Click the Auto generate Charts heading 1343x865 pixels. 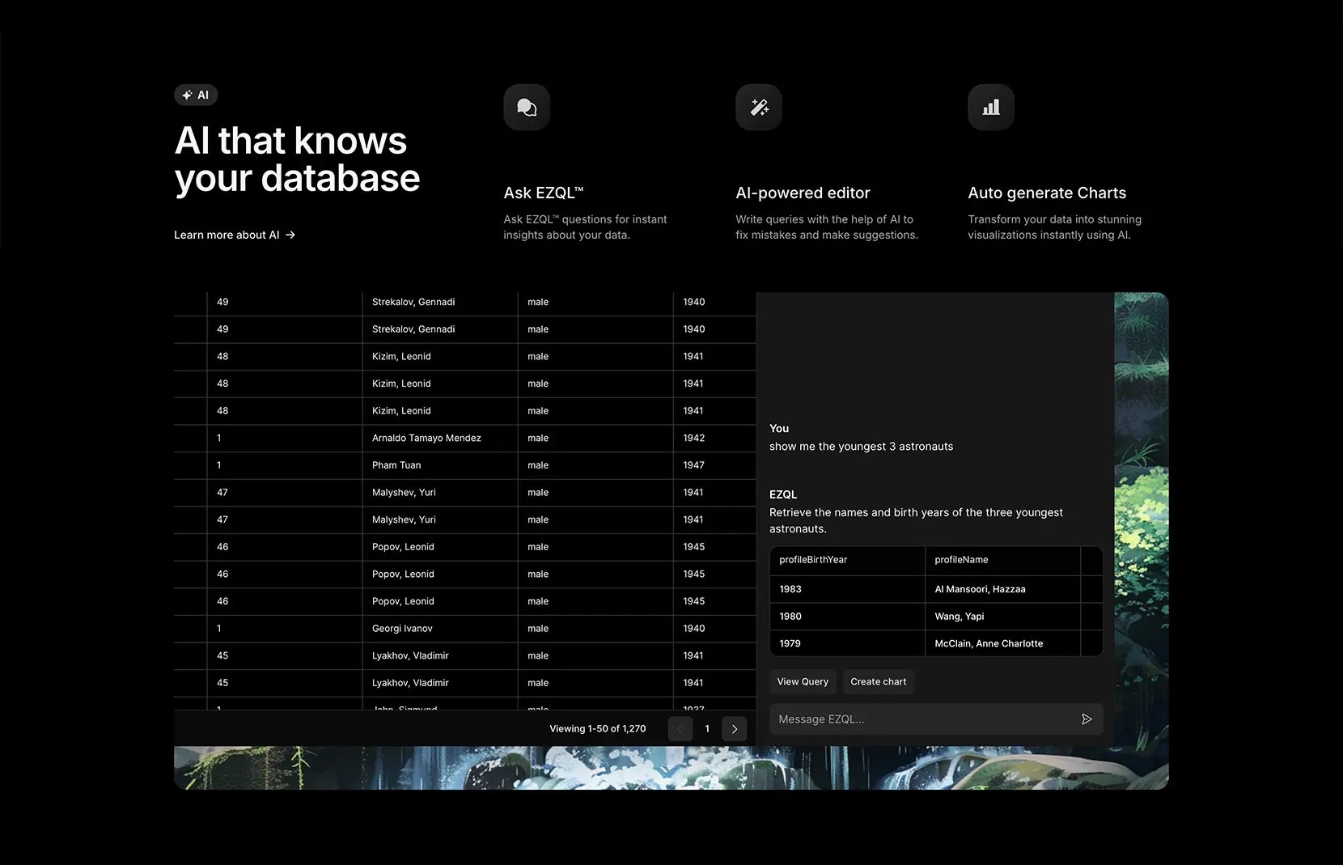(x=1047, y=193)
